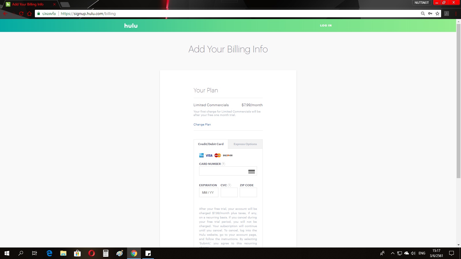461x259 pixels.
Task: Click the secure padlock icon in address bar
Action: tap(39, 14)
